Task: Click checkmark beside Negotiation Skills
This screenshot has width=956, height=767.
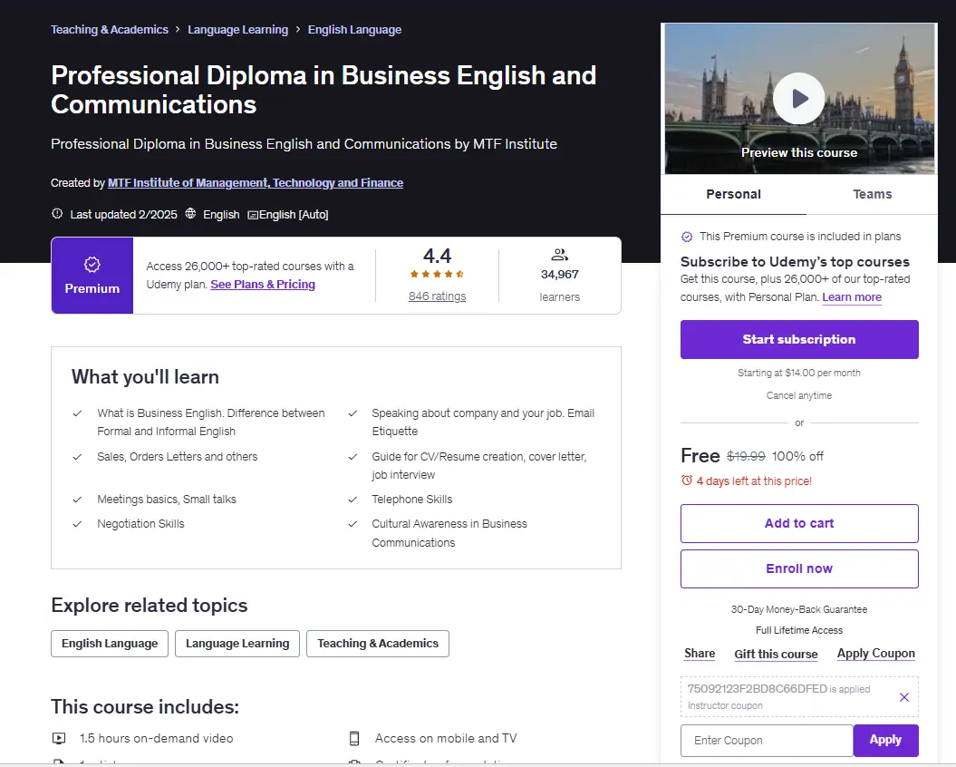Action: tap(77, 524)
